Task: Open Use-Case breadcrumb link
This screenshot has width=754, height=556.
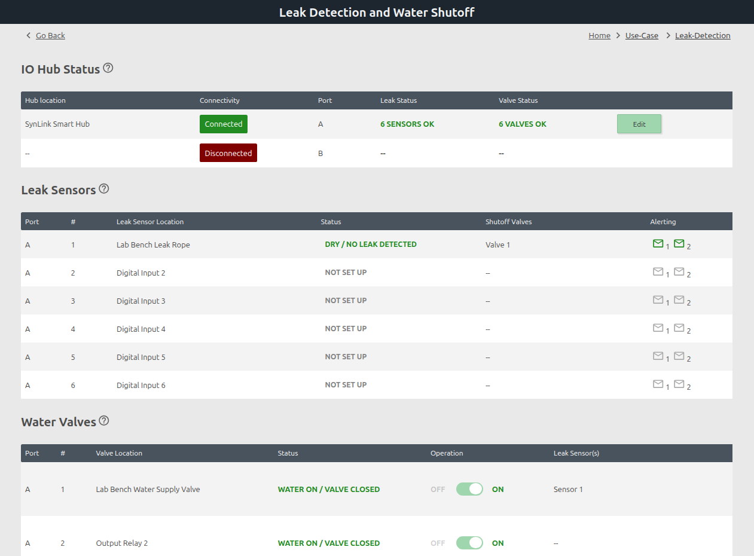Action: 642,35
